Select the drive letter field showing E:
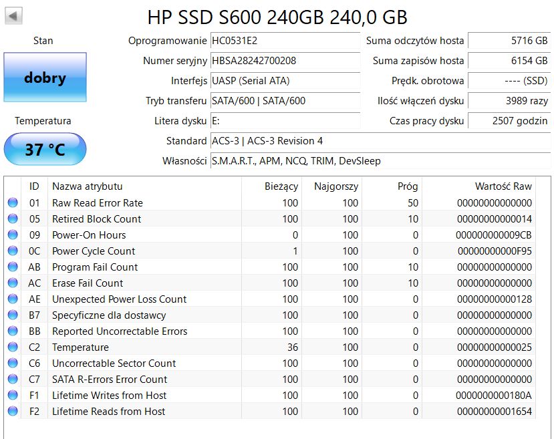The width and height of the screenshot is (554, 439). [x=285, y=121]
